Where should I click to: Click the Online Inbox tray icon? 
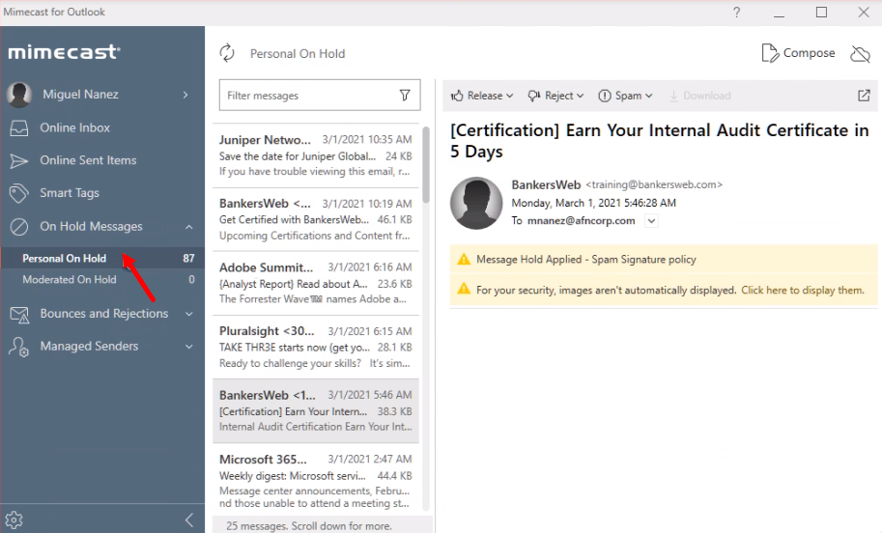[18, 128]
